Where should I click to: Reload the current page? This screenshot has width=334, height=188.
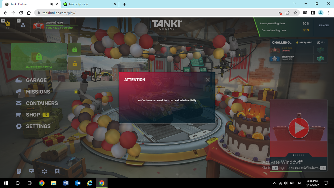pos(21,13)
